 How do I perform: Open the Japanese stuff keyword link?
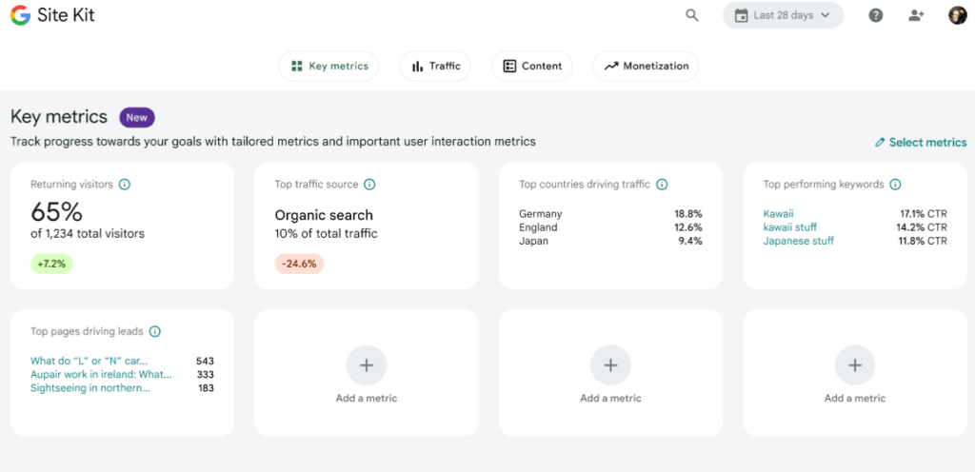pos(798,241)
